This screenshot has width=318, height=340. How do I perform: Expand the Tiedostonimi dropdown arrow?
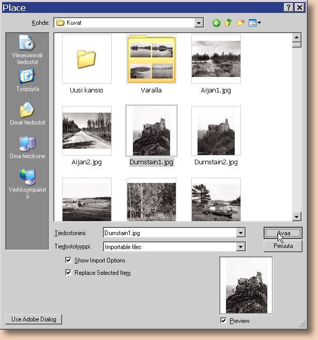(x=240, y=233)
